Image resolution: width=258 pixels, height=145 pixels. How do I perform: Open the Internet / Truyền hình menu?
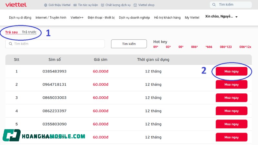point(51,17)
